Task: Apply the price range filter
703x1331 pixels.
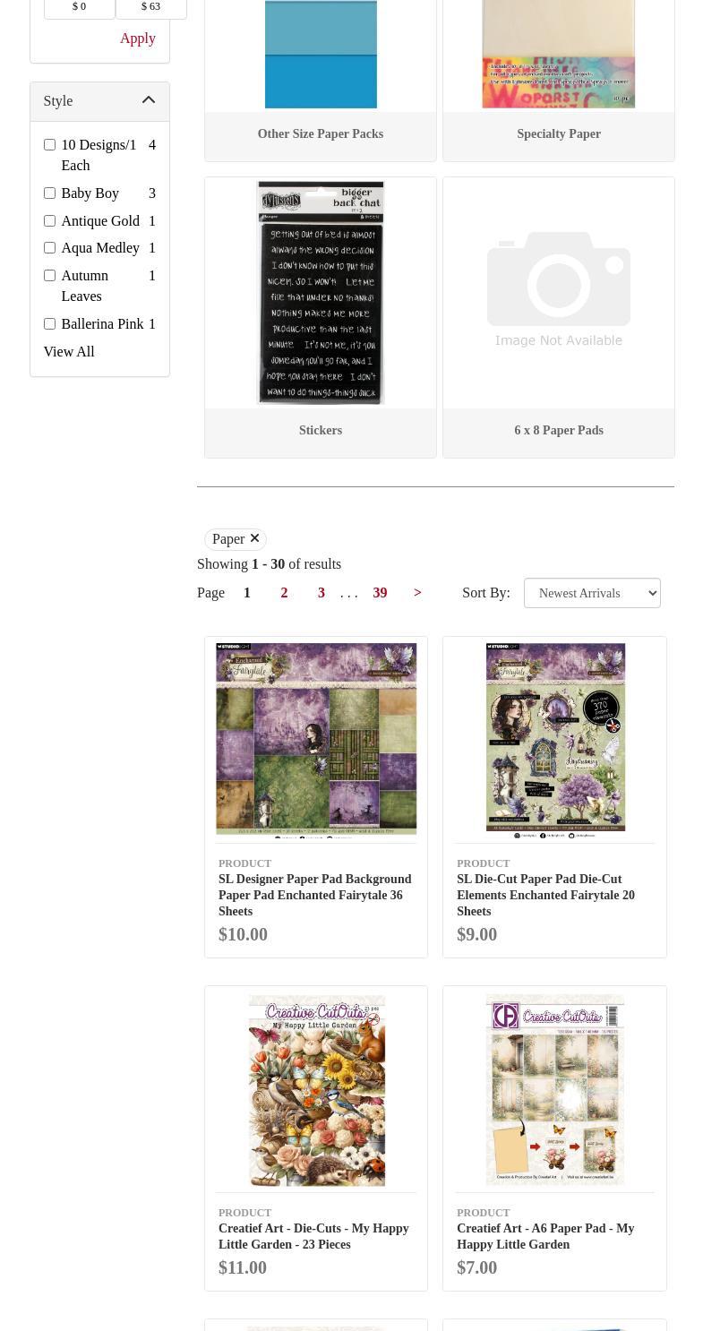Action: click(x=138, y=38)
